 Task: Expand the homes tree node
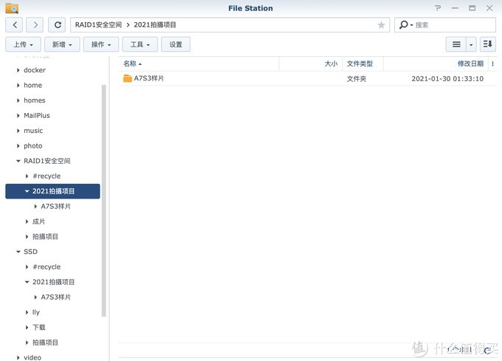click(18, 100)
